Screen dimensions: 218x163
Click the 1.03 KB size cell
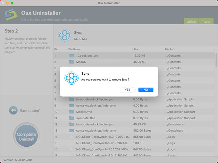(x=138, y=143)
